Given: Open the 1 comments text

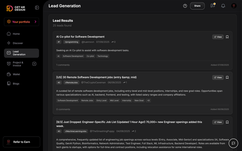Looking at the screenshot, I should point(63,65).
